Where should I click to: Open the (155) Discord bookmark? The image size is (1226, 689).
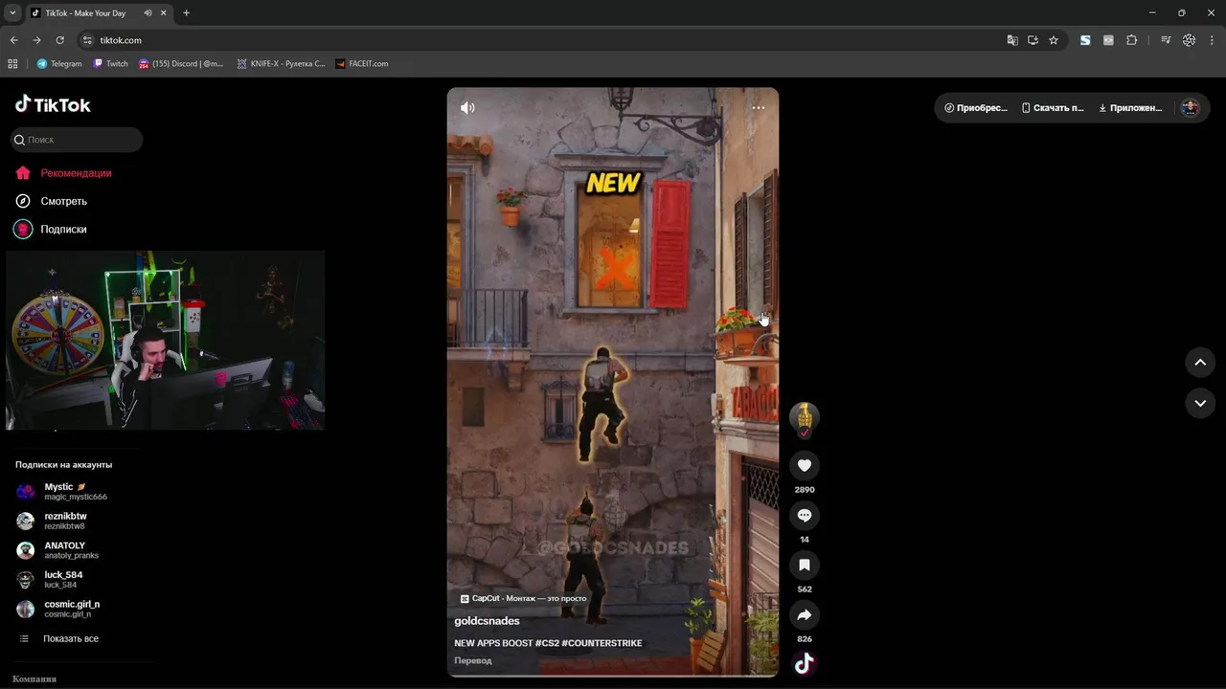coord(181,64)
